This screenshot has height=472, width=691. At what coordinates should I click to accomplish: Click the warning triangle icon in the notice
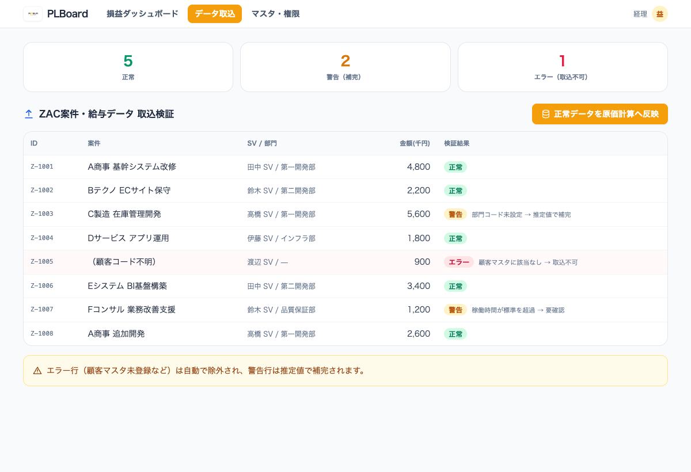point(37,371)
